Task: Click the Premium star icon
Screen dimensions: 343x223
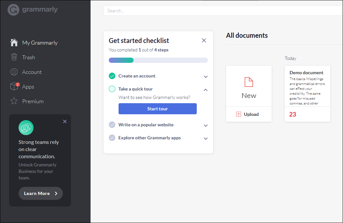Action: click(x=14, y=101)
